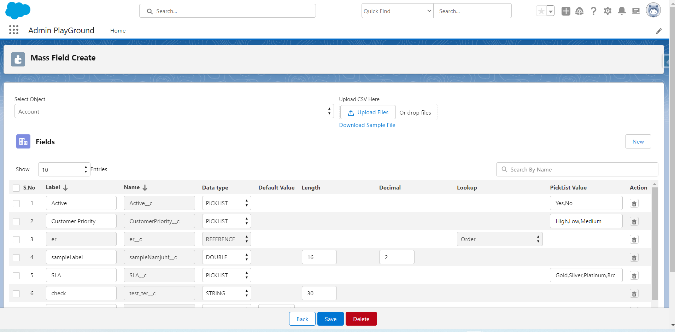Screen dimensions: 675x332
Task: Click the Download Sample File link
Action: [x=367, y=125]
